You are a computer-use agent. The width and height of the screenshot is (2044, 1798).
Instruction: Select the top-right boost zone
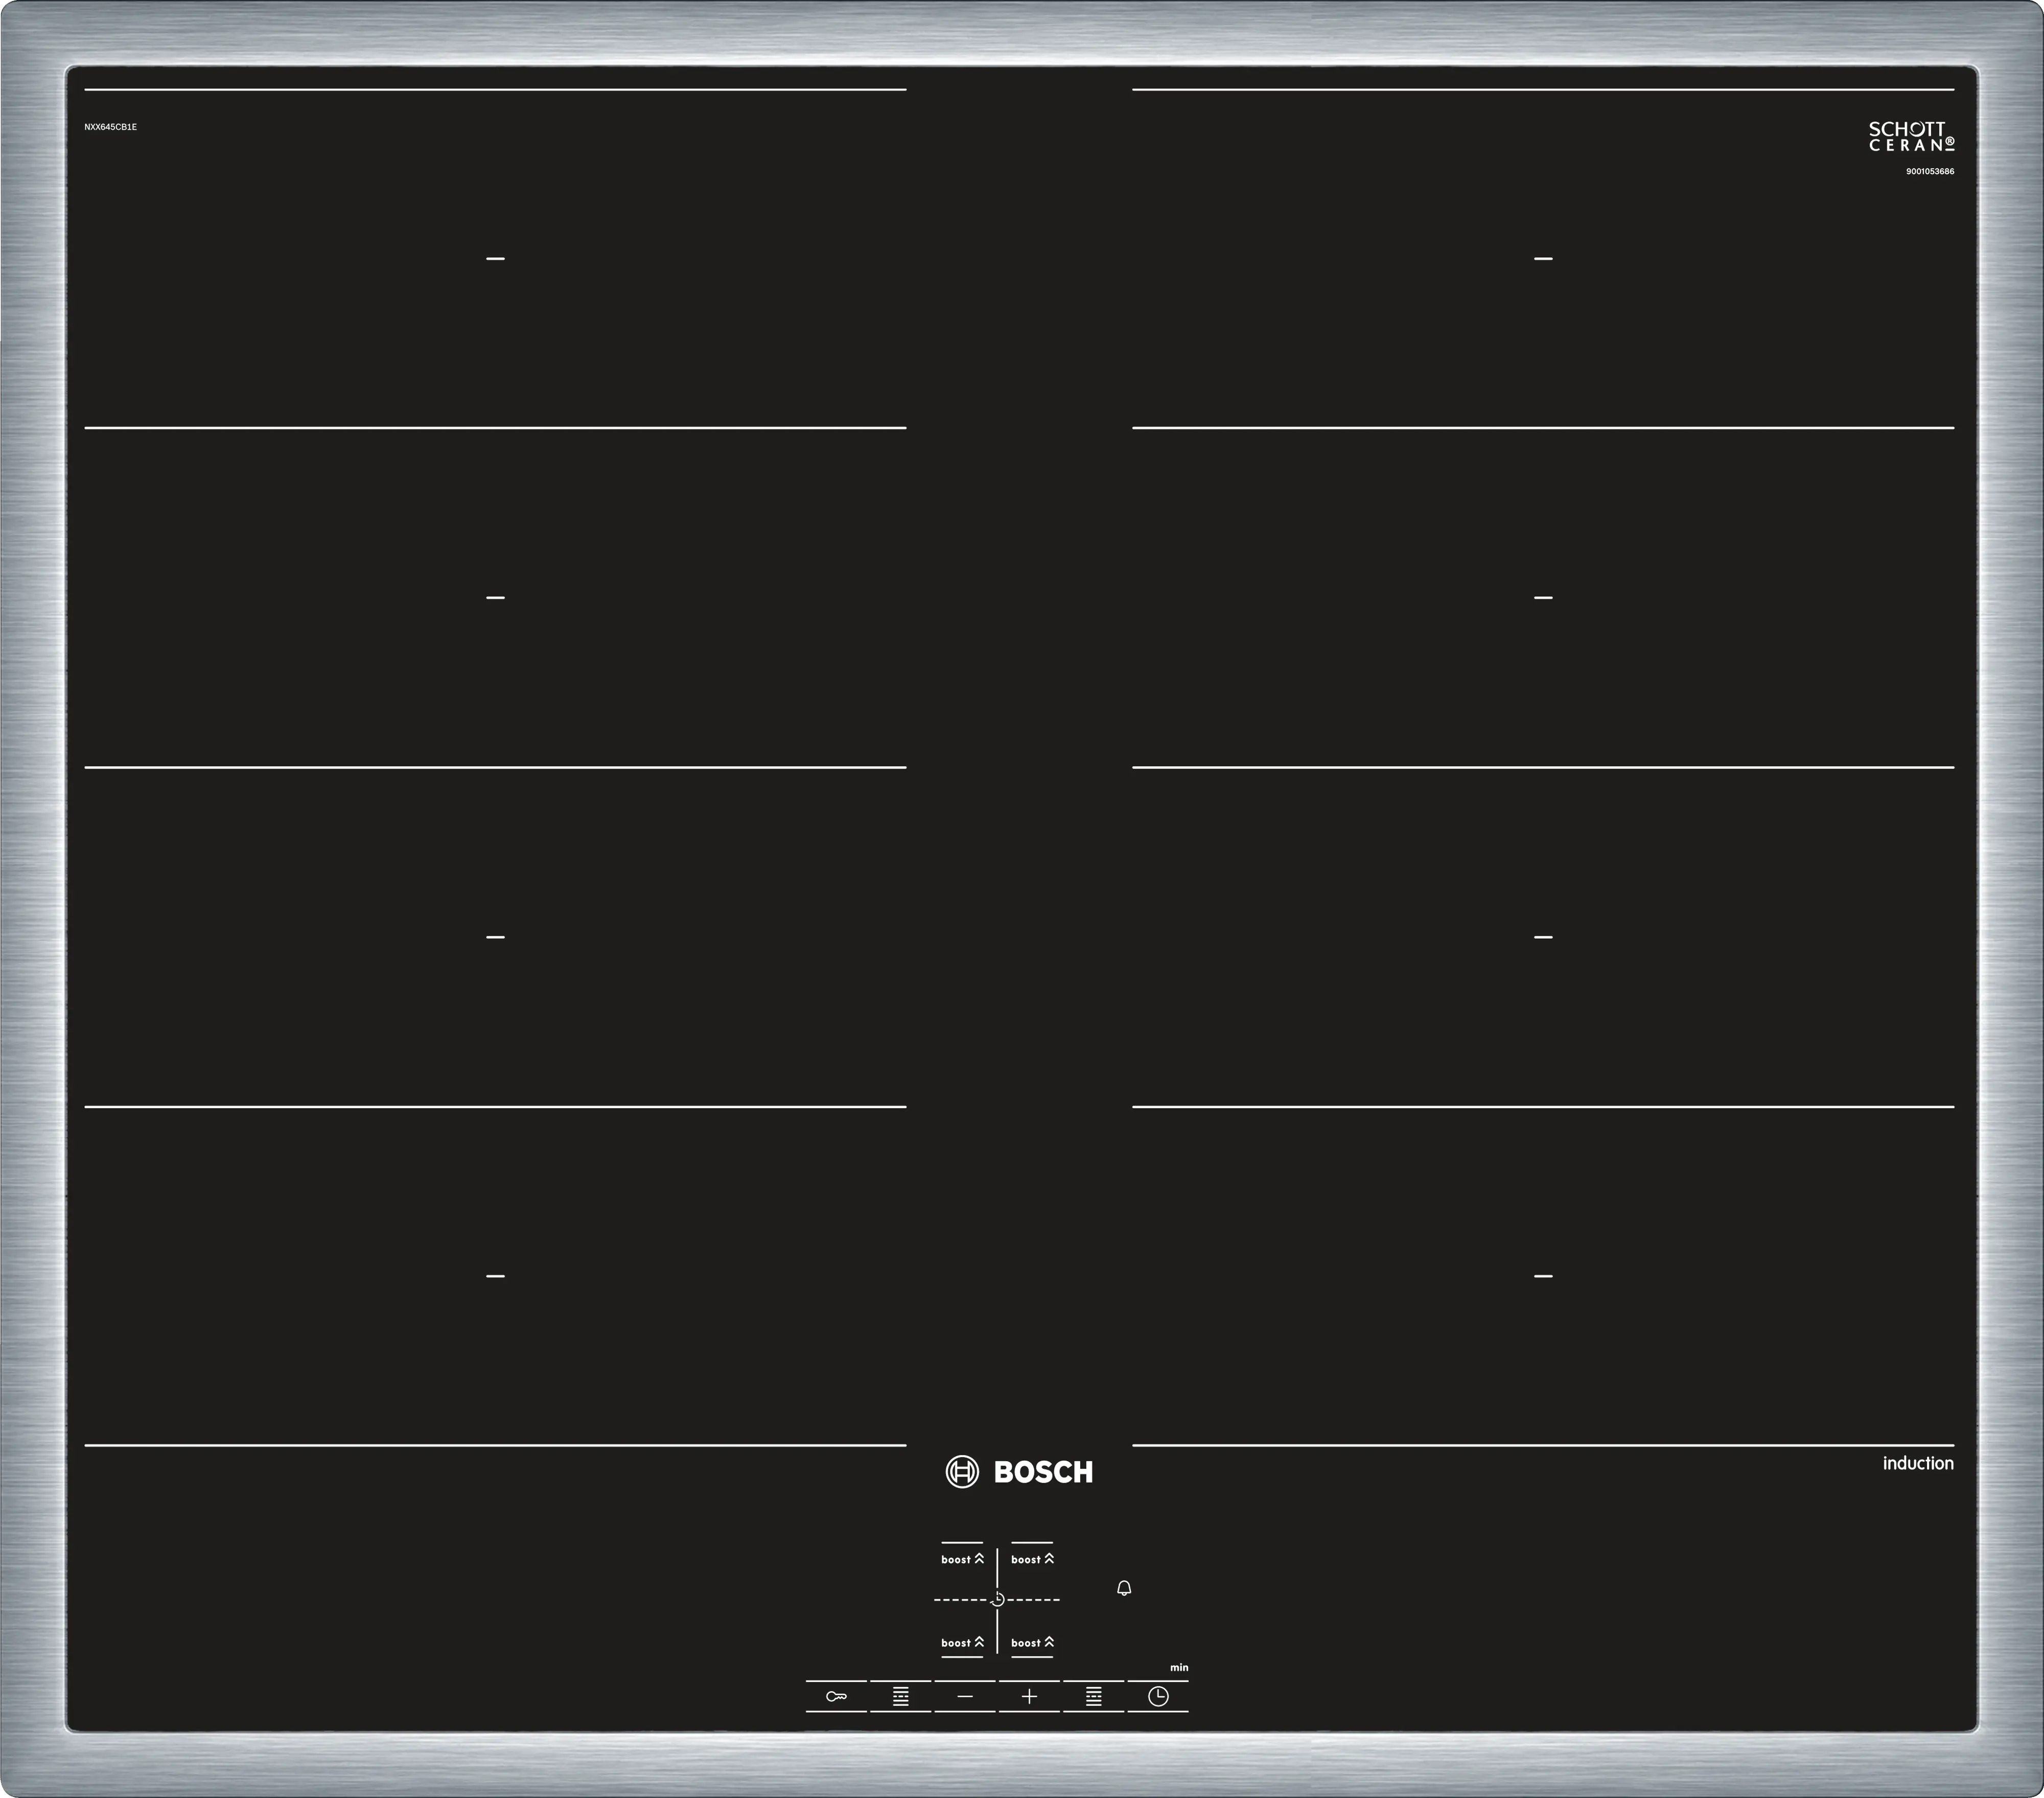point(1032,1559)
